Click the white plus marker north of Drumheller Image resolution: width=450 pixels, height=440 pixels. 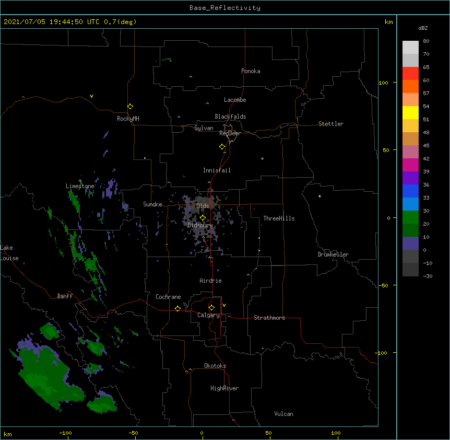tap(319, 196)
